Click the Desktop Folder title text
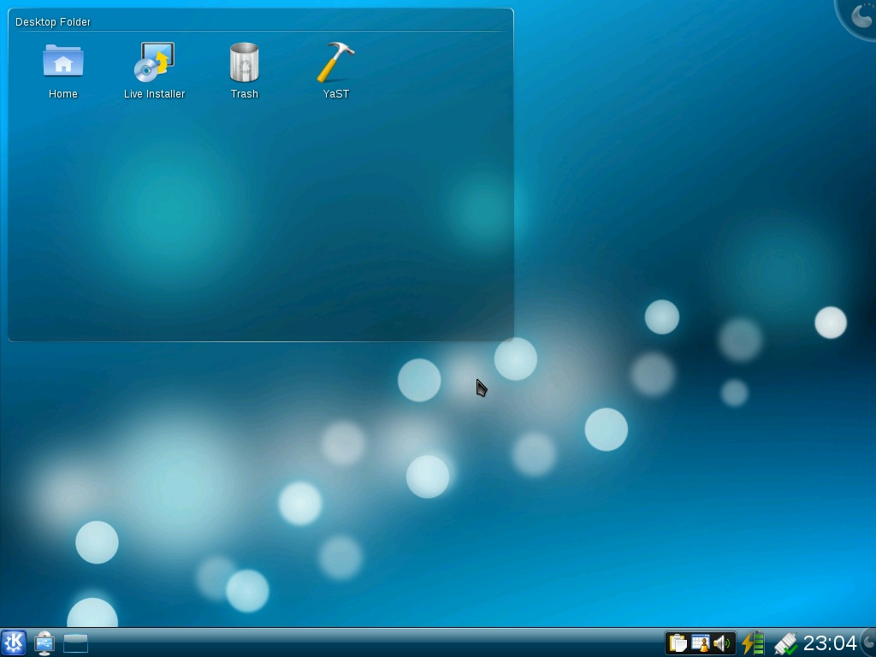The width and height of the screenshot is (876, 657). tap(52, 21)
